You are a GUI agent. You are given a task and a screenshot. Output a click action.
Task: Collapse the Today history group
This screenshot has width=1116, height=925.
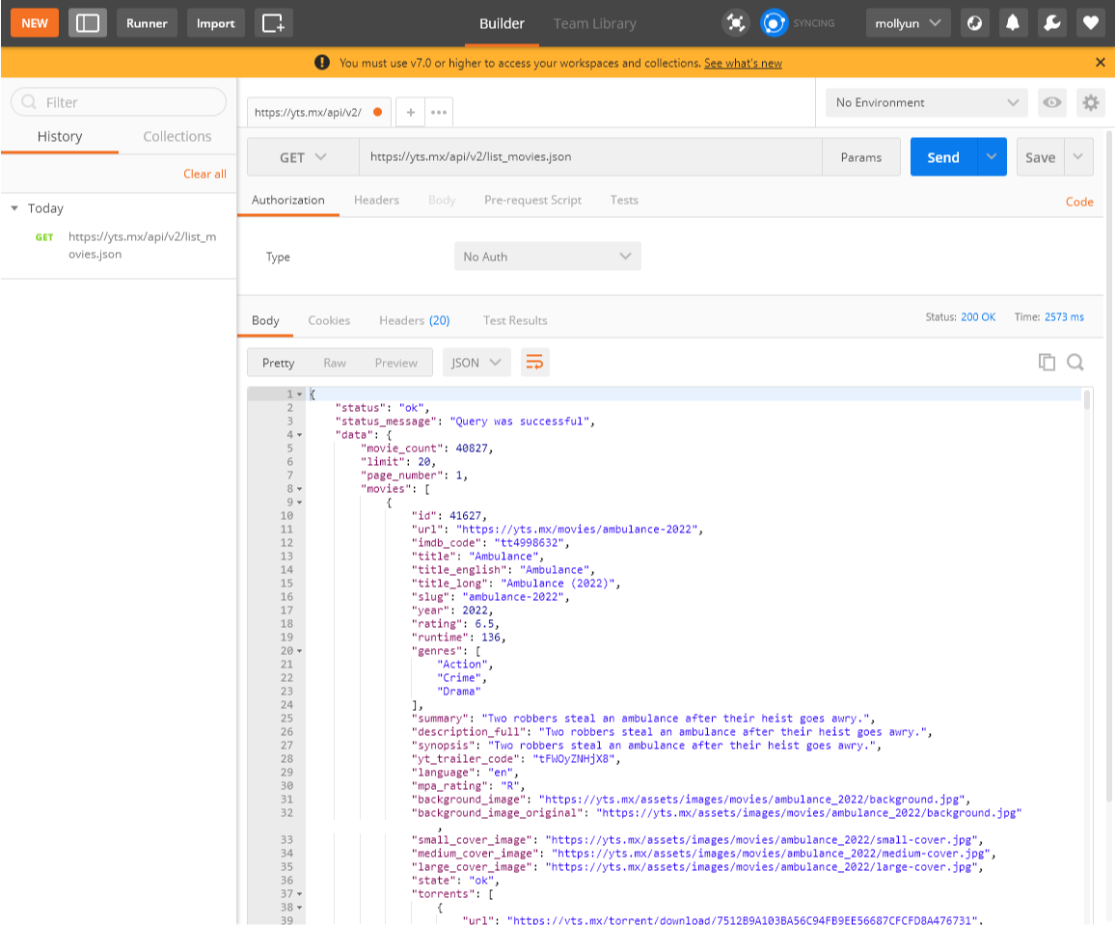[x=14, y=208]
